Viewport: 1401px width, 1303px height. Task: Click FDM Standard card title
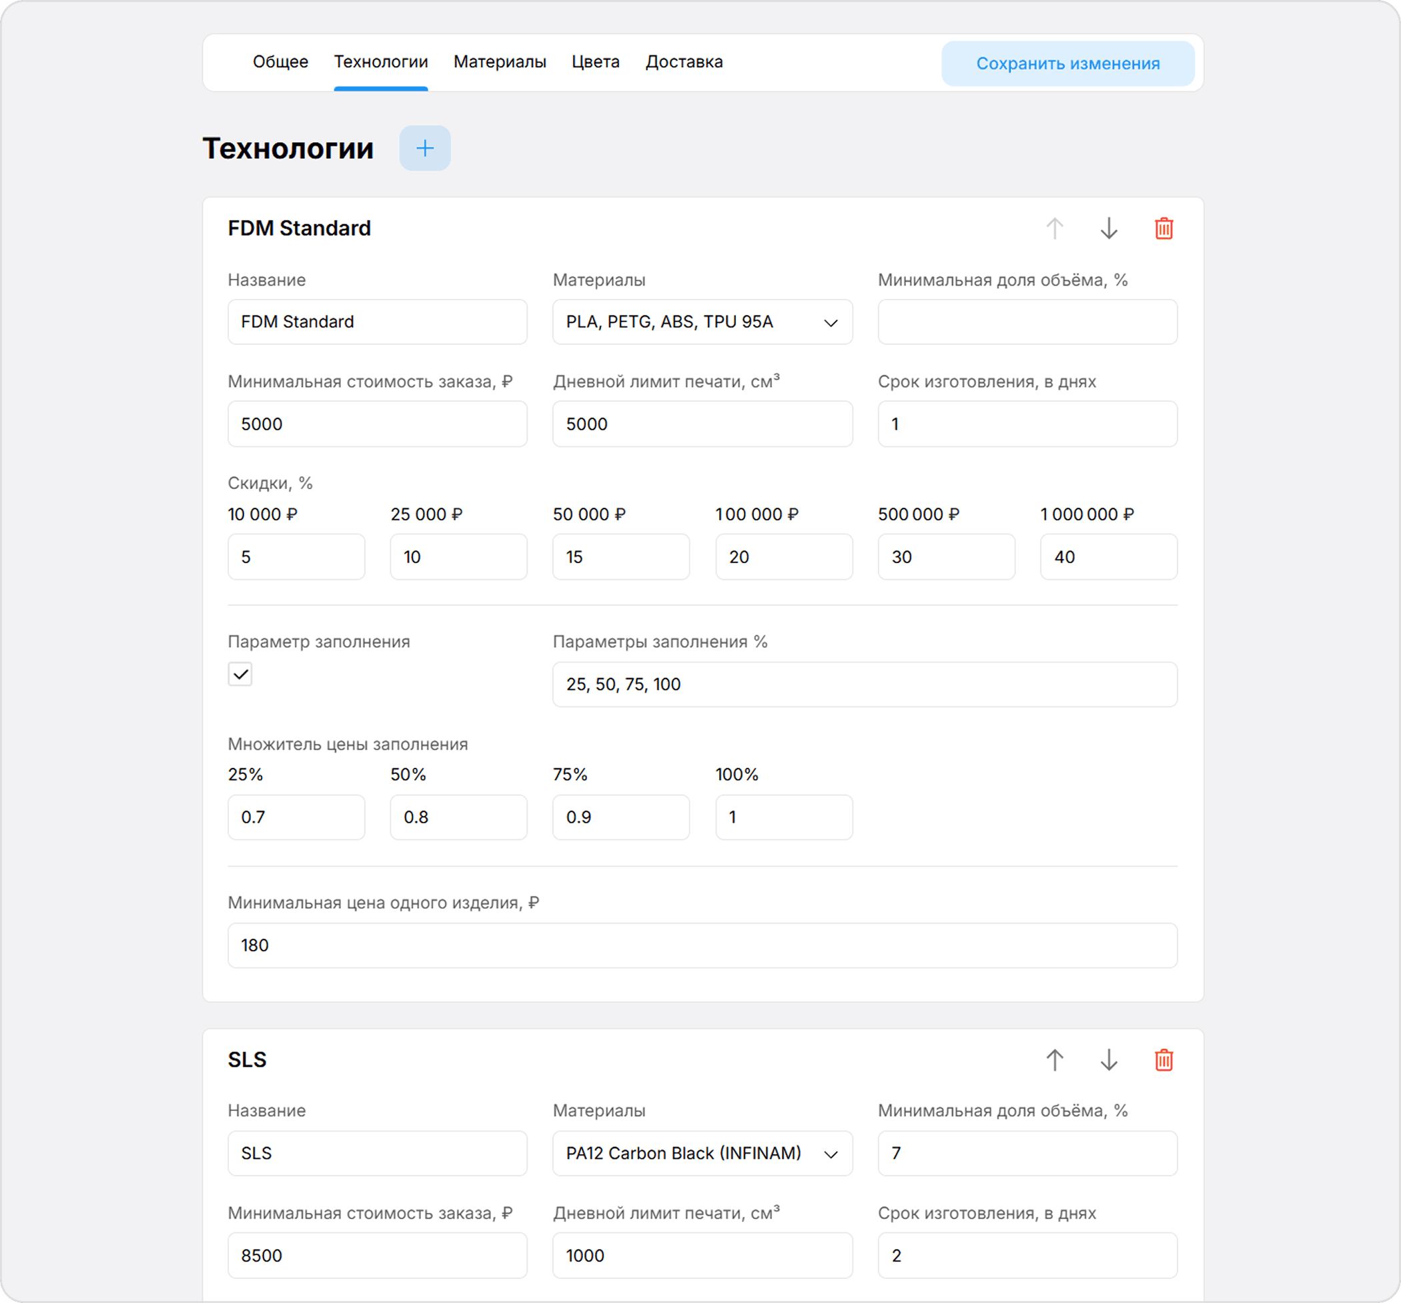(300, 228)
